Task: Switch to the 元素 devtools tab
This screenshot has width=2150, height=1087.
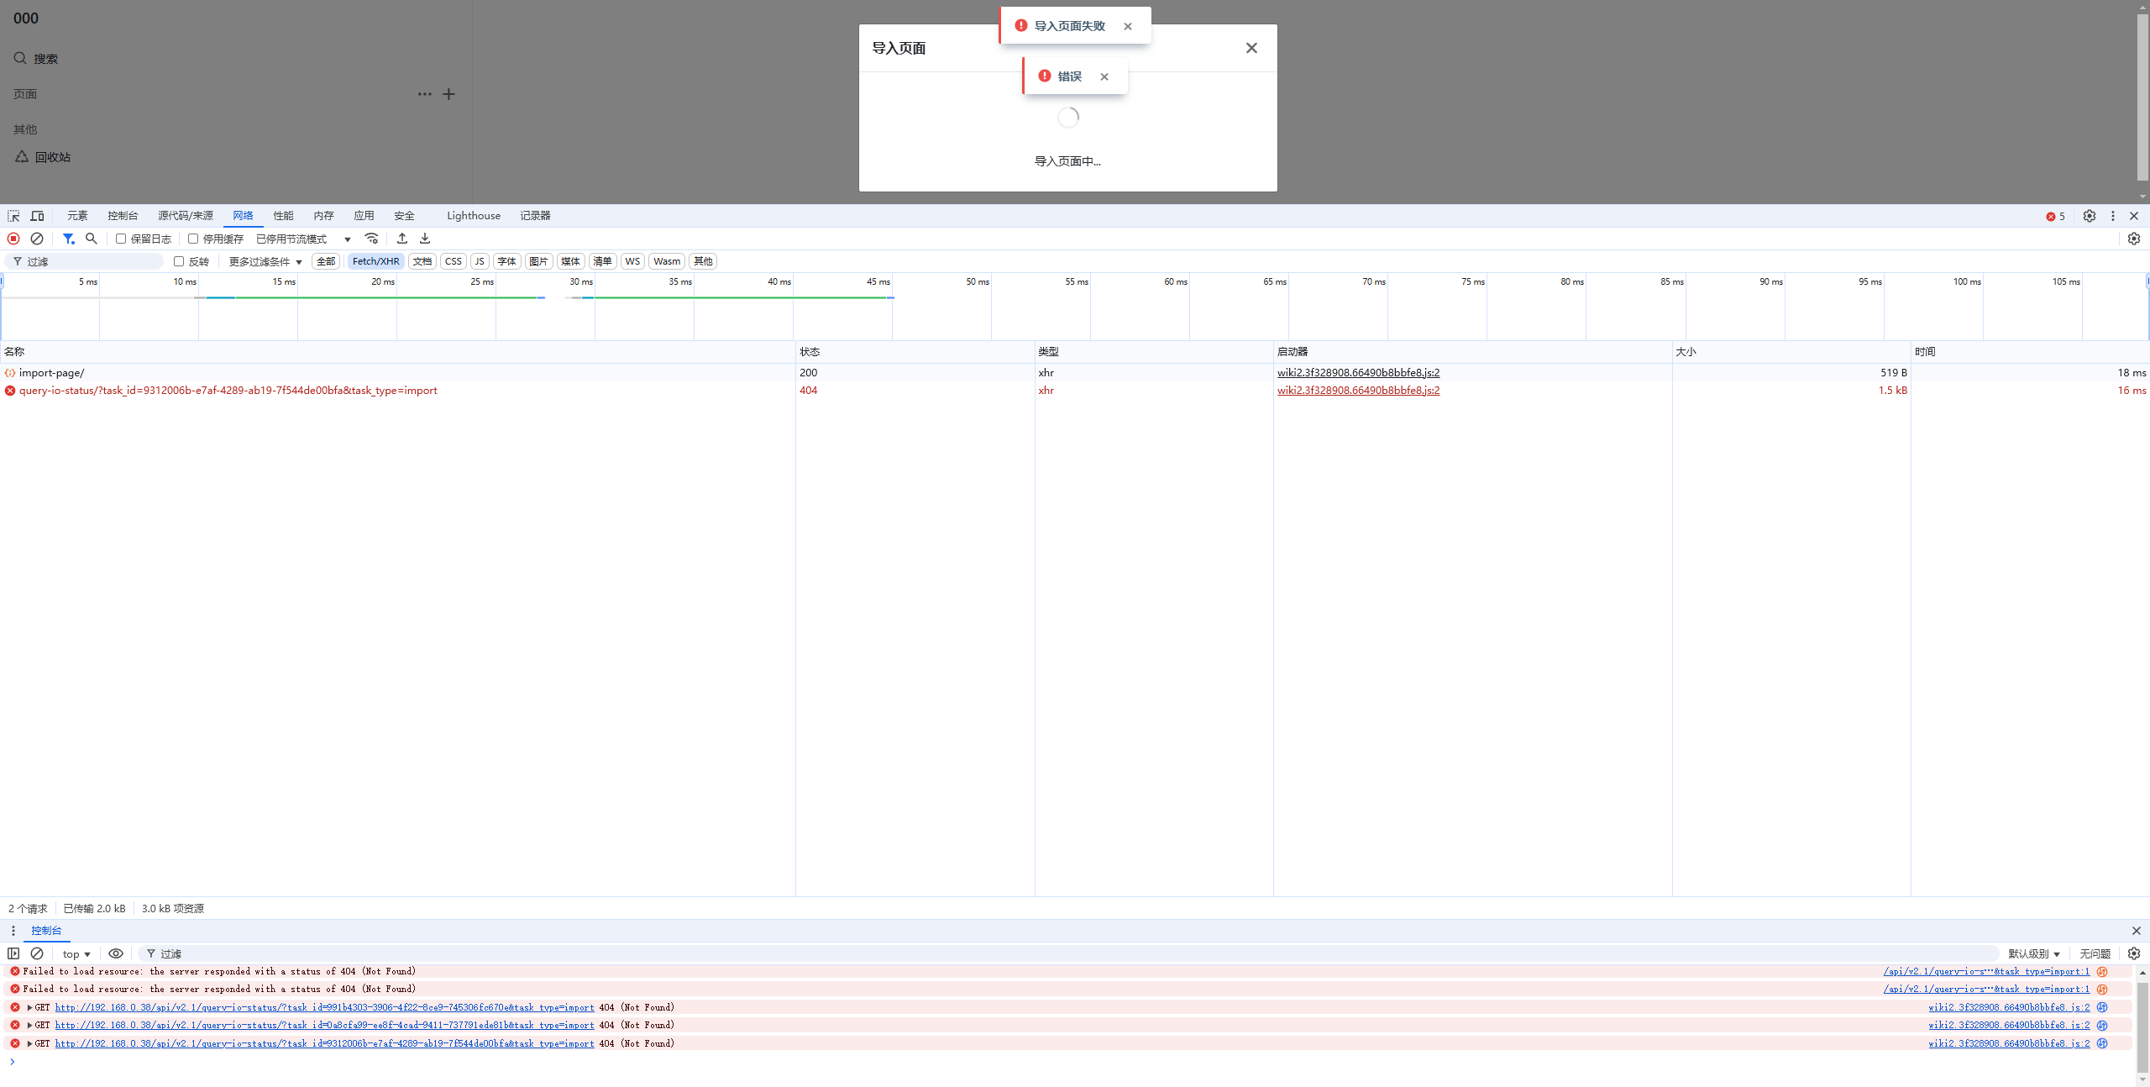Action: pos(77,216)
